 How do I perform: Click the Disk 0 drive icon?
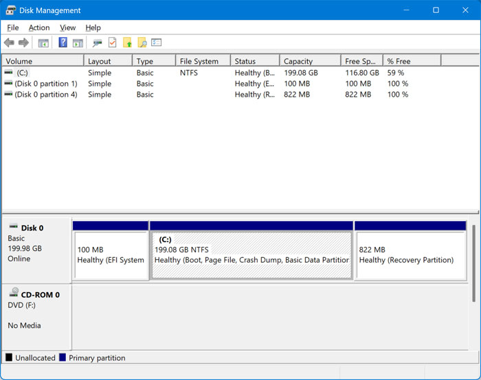tap(14, 226)
